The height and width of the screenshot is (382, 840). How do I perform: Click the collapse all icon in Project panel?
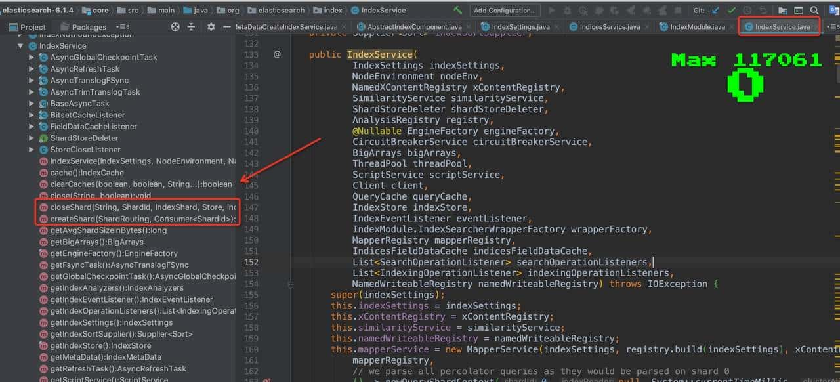(x=192, y=27)
